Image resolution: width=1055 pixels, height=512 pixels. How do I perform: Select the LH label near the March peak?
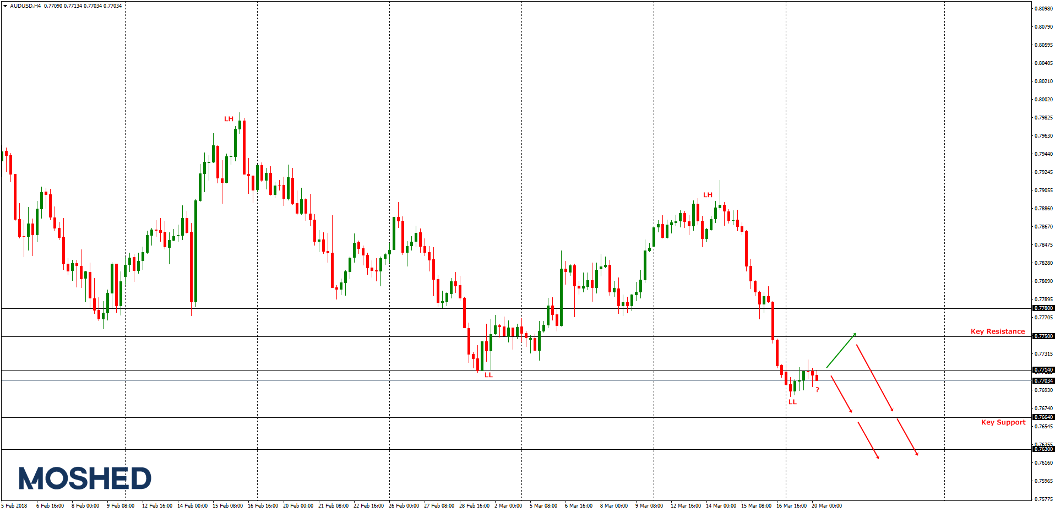(708, 194)
